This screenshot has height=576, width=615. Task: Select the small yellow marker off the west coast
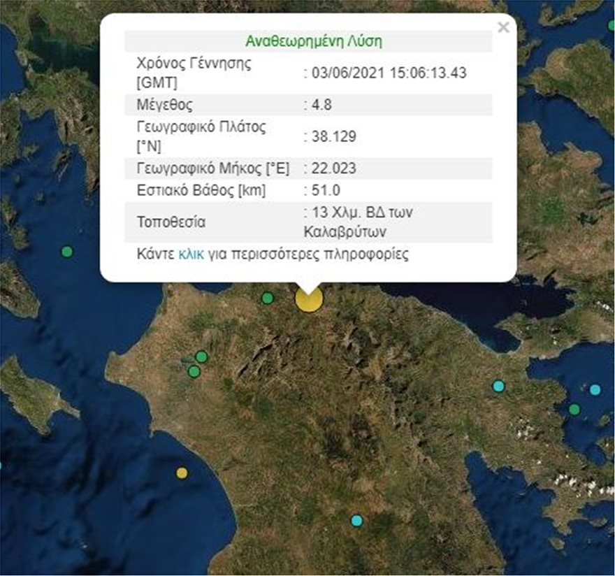point(180,473)
